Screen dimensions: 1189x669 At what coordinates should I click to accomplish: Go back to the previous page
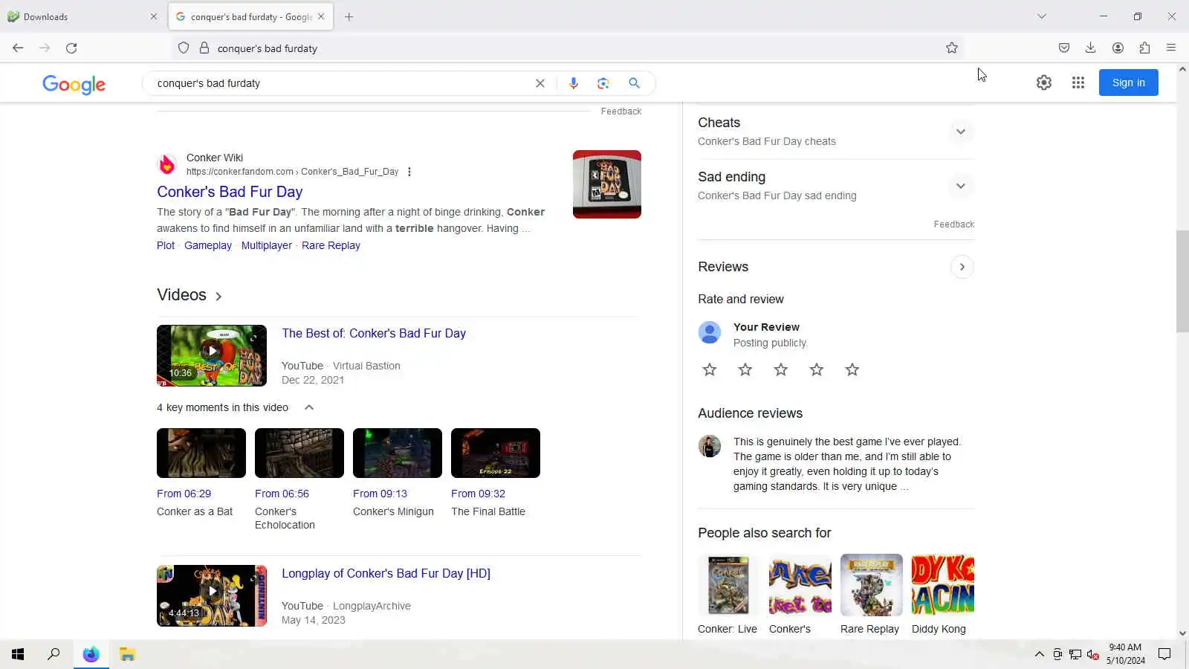click(18, 48)
